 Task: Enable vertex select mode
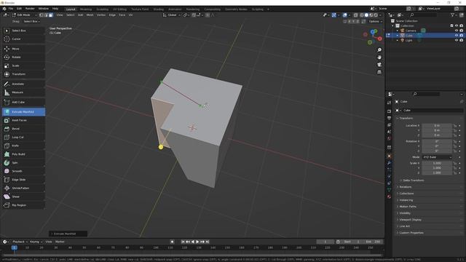click(41, 15)
